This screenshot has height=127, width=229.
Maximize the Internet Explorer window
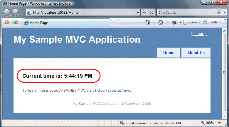[x=211, y=2]
